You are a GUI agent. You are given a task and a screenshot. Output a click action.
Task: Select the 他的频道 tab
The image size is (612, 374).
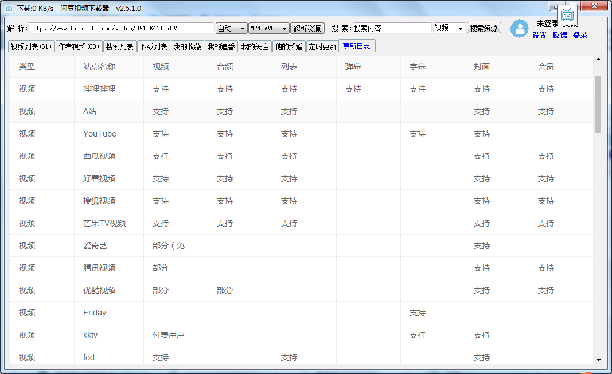click(289, 46)
